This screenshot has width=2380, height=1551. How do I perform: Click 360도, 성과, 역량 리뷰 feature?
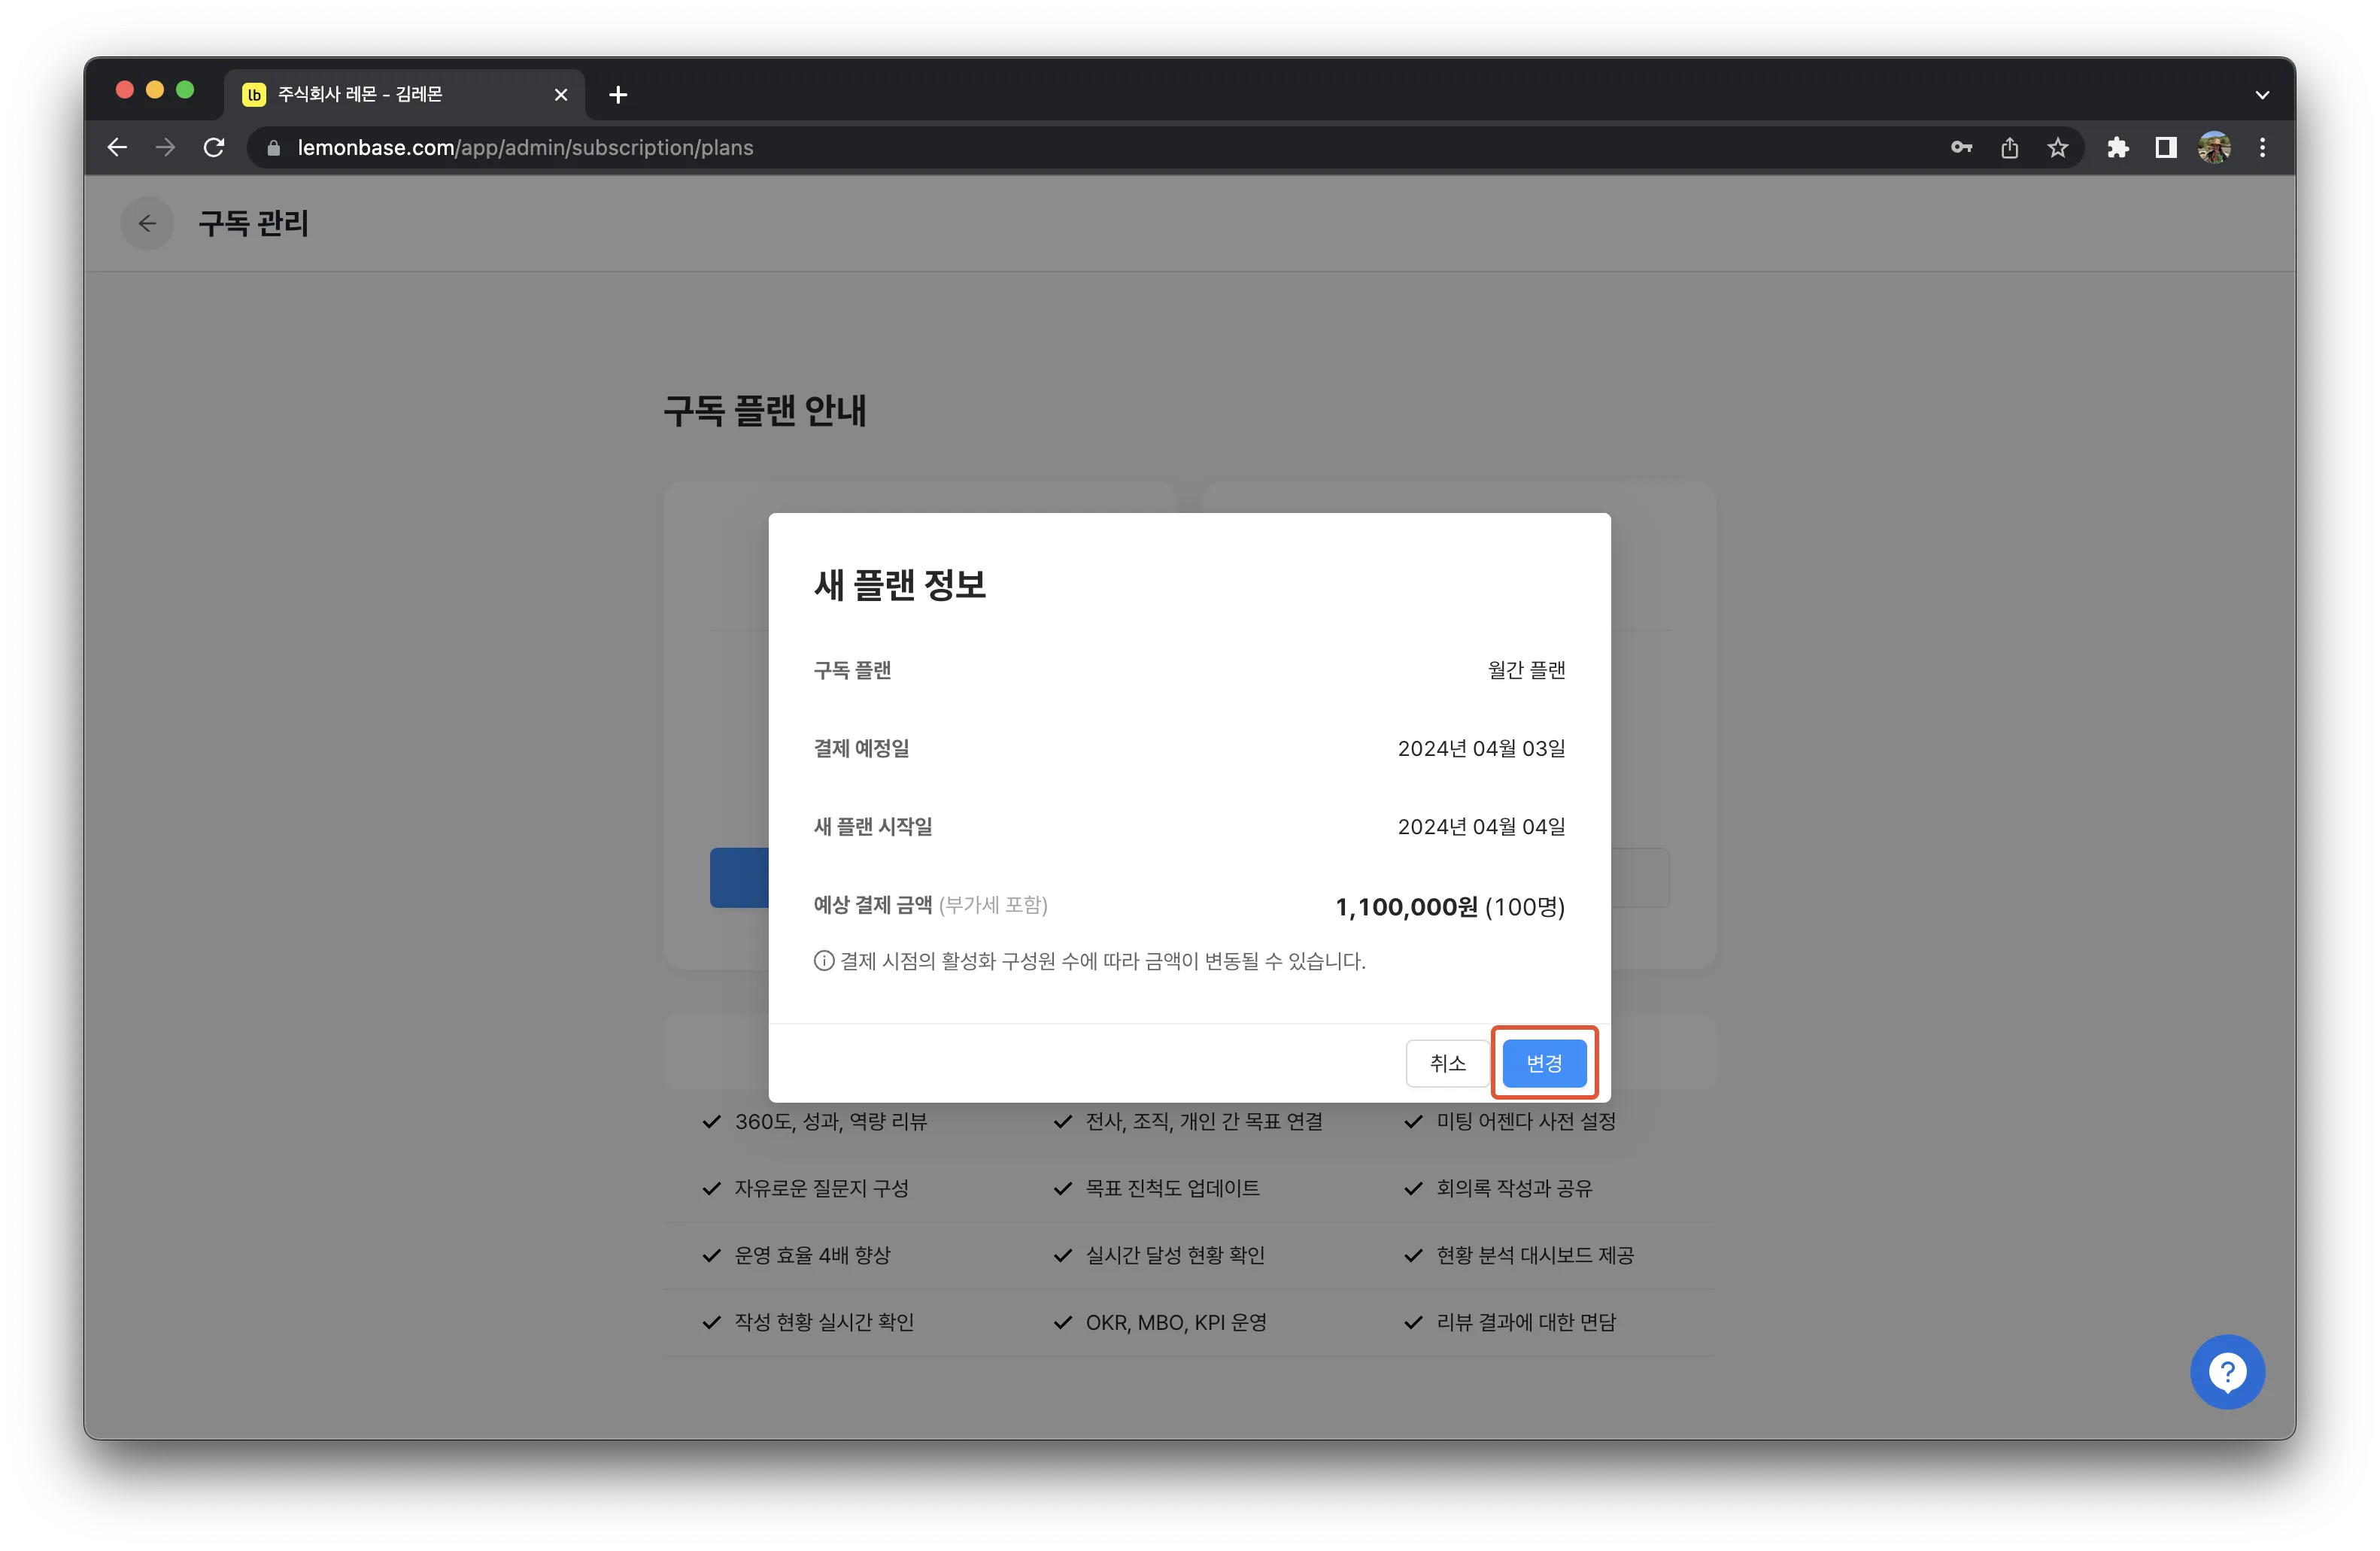click(831, 1122)
